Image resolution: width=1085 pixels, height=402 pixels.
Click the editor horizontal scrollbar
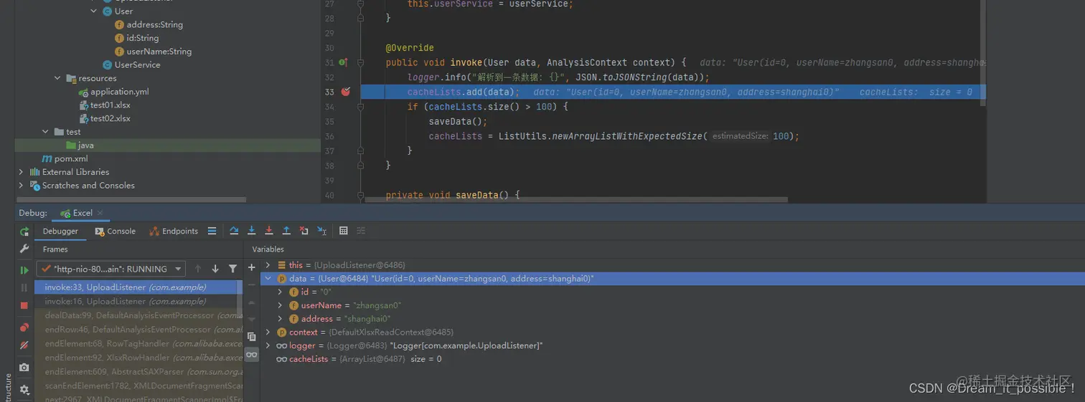[576, 200]
